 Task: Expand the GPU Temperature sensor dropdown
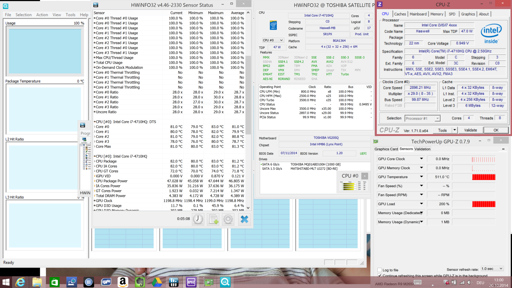pyautogui.click(x=422, y=177)
